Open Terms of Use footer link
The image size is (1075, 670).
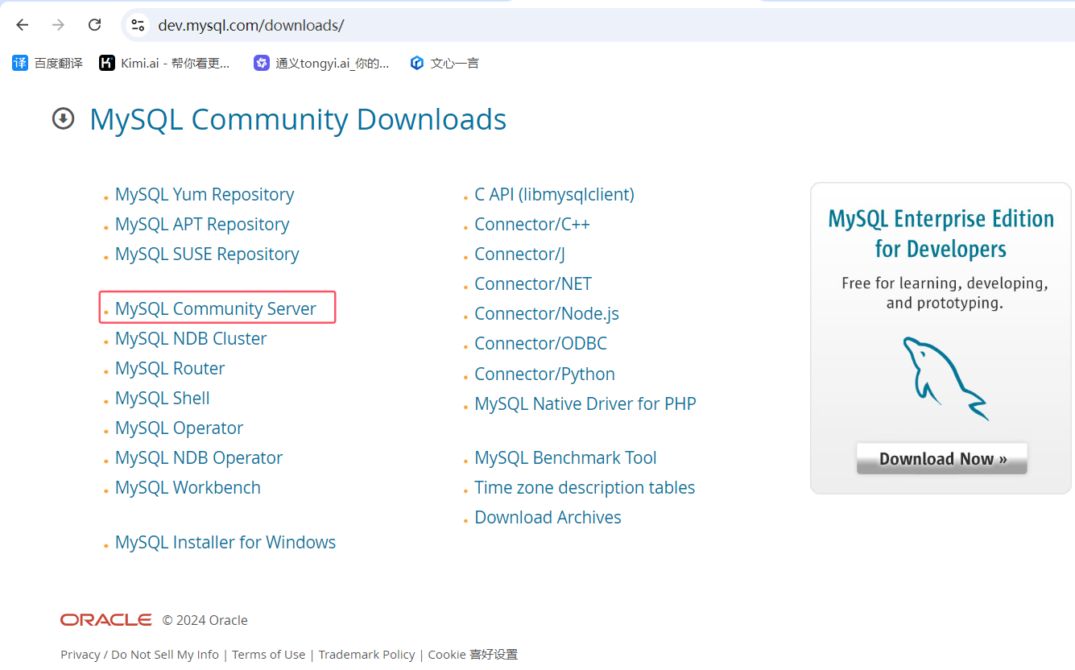coord(269,654)
